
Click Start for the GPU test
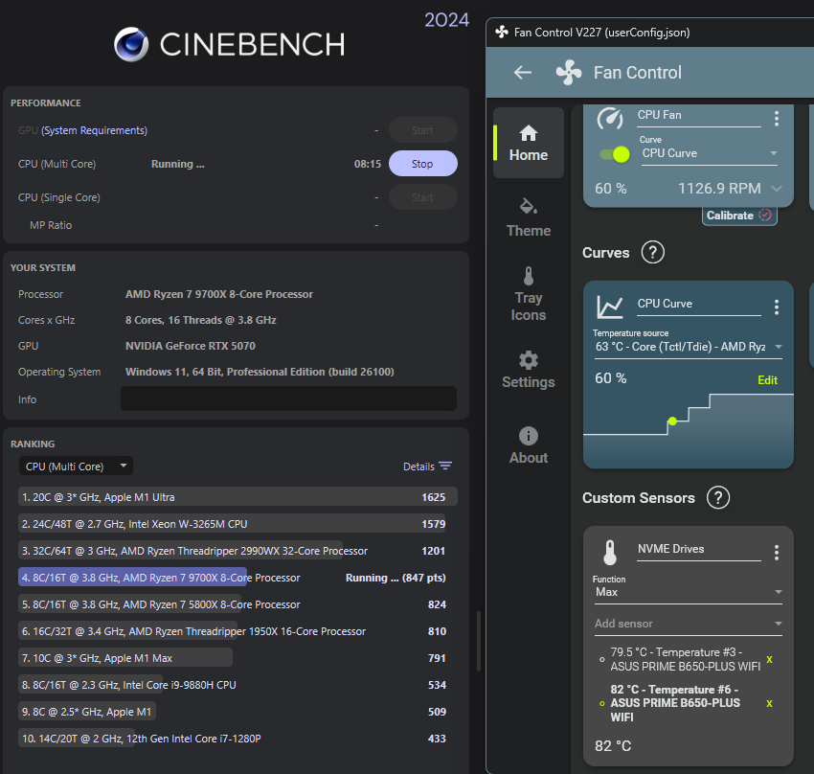coord(422,130)
